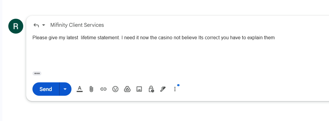The width and height of the screenshot is (329, 121).
Task: Insert files using Google Drive
Action: pos(127,89)
